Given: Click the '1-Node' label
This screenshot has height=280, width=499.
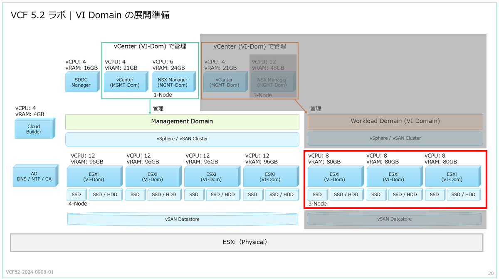Looking at the screenshot, I should (x=163, y=95).
